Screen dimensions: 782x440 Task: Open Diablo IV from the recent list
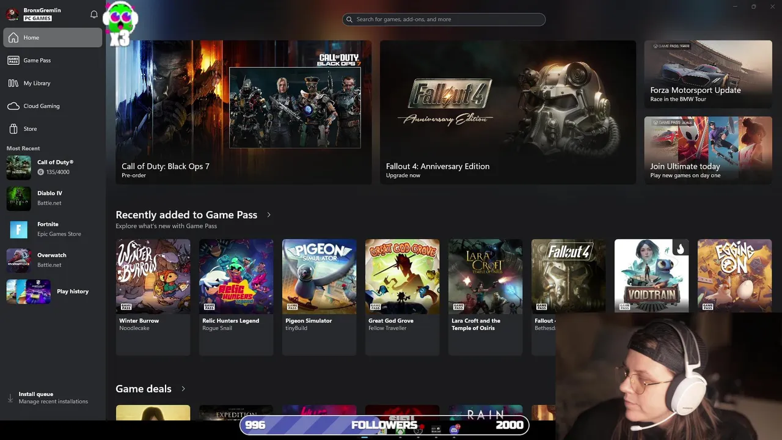pos(53,198)
